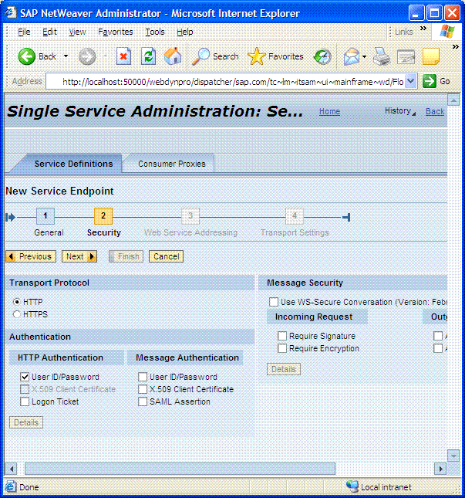Open the History dropdown in page header
Image resolution: width=465 pixels, height=498 pixels.
399,111
